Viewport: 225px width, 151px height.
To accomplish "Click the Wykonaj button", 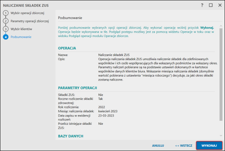I will 209,146.
